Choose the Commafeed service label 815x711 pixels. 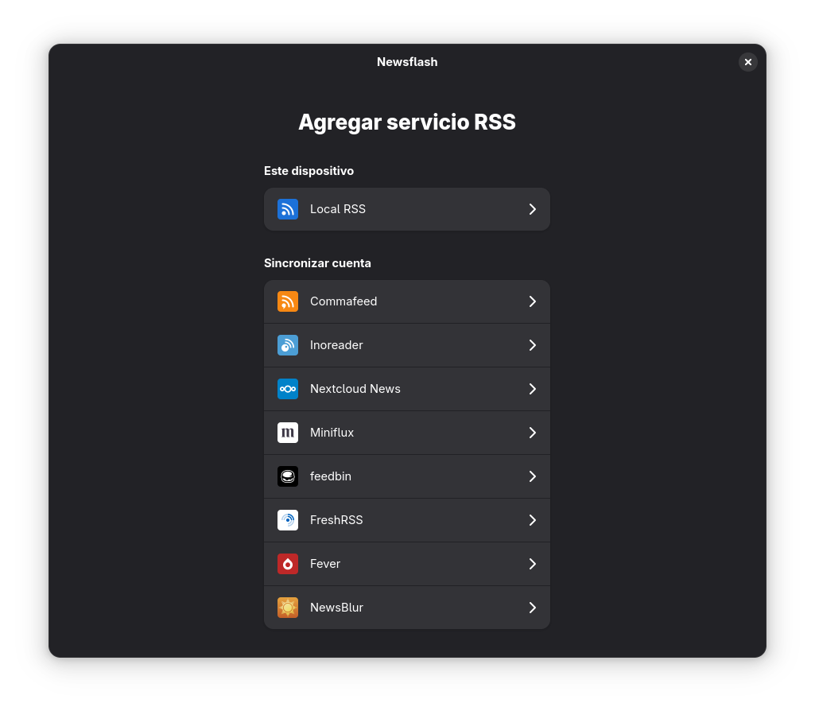(343, 301)
